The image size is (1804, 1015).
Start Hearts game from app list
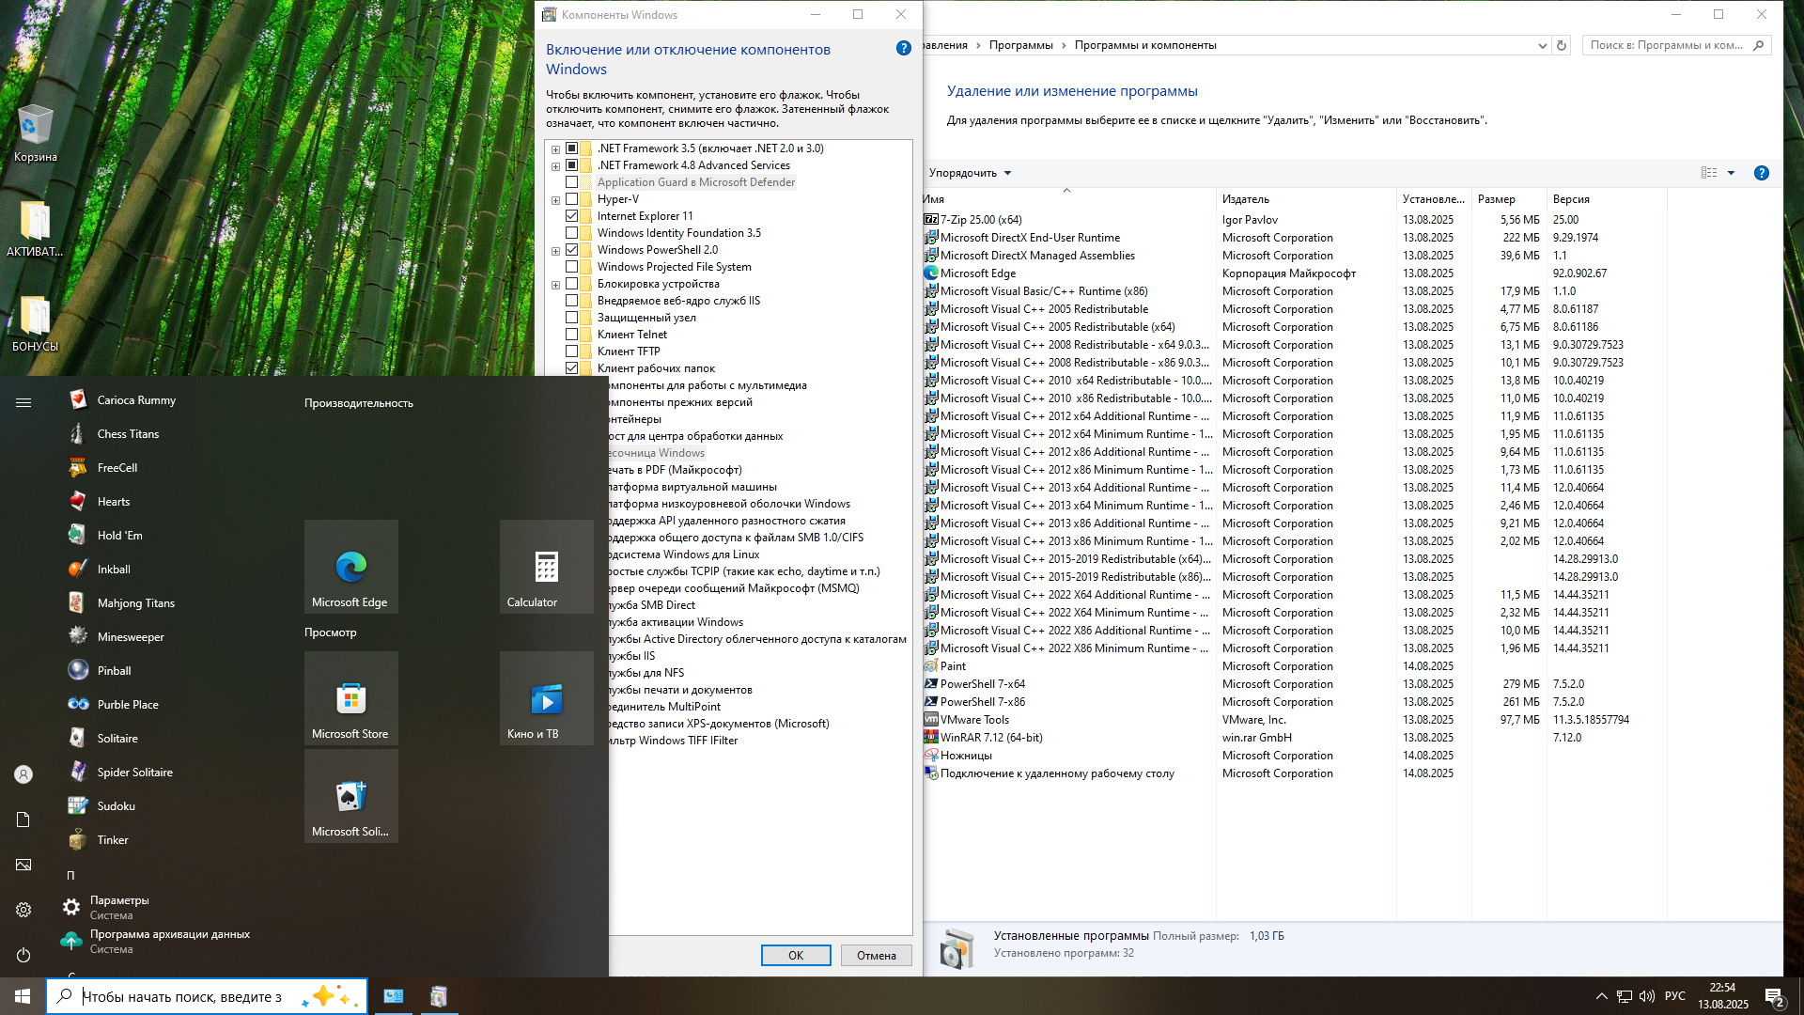click(113, 502)
